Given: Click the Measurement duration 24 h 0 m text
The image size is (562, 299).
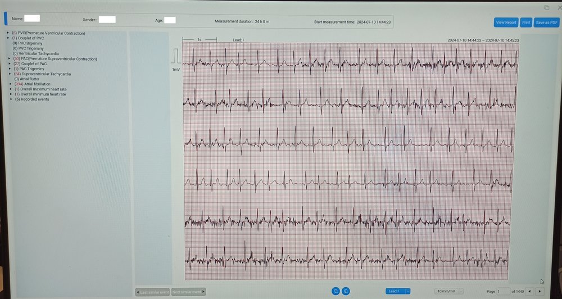Looking at the screenshot, I should click(x=242, y=21).
